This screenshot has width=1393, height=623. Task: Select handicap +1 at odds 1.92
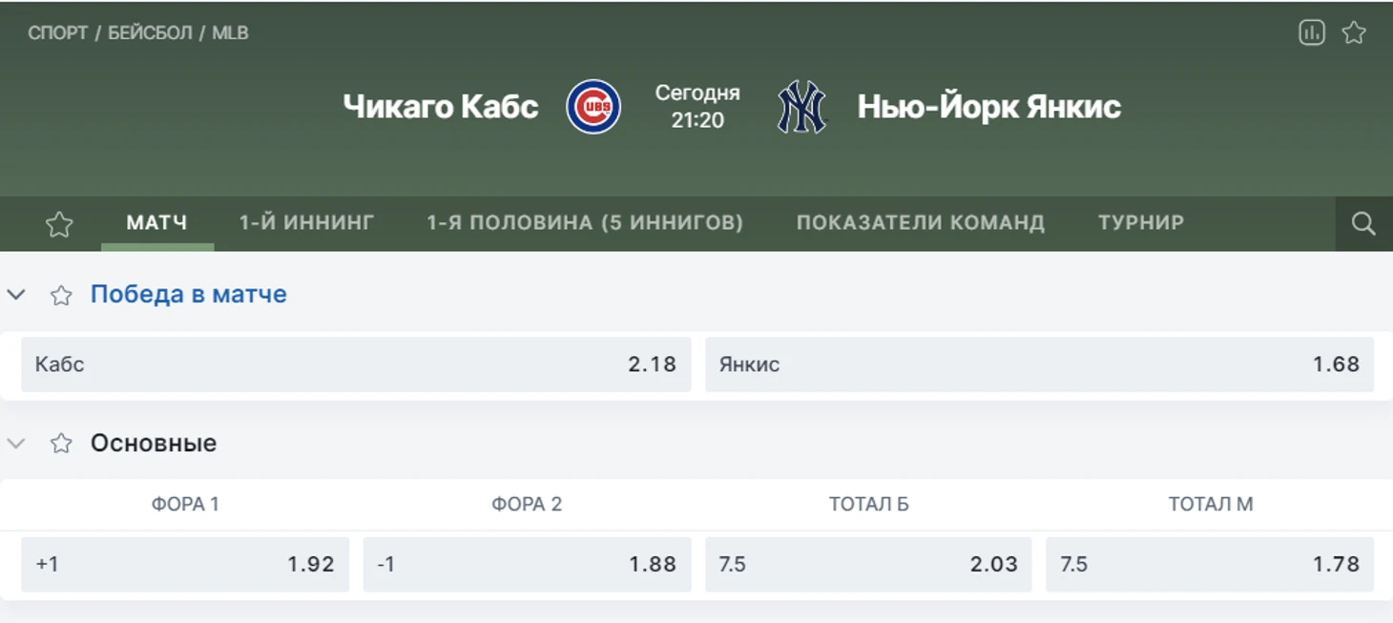coord(185,564)
